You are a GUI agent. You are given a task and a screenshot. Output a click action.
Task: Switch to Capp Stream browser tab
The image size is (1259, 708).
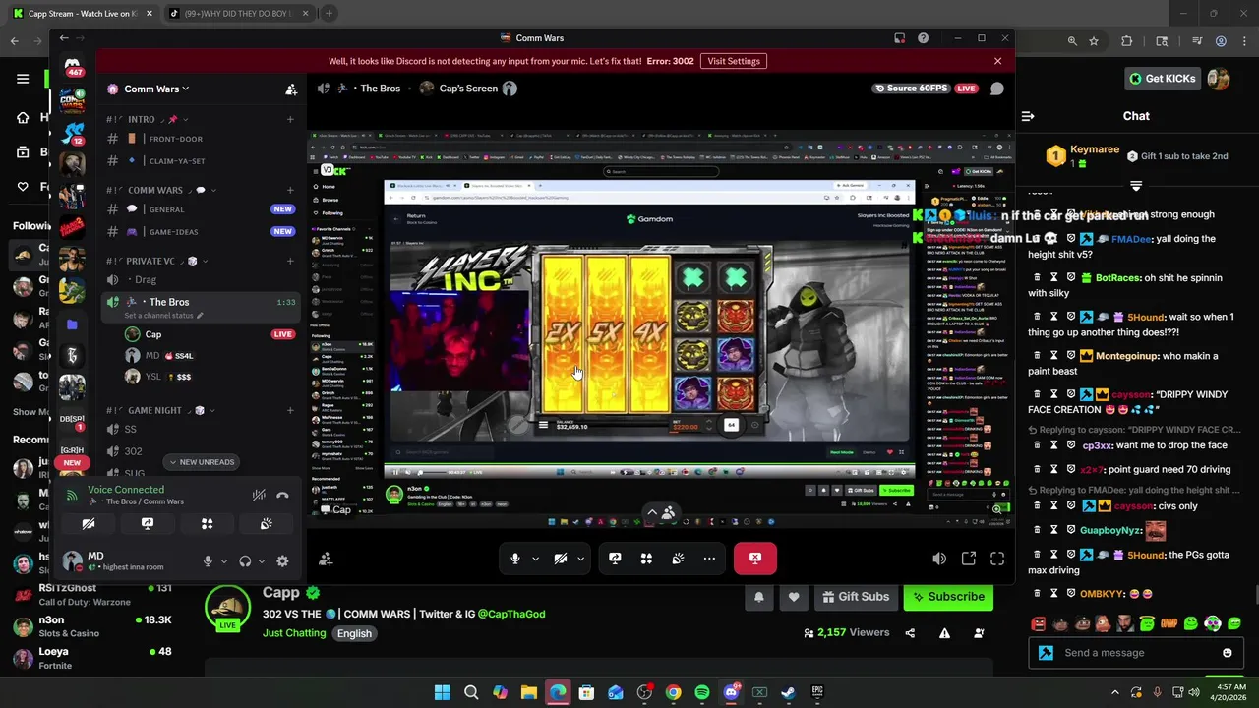tap(81, 14)
